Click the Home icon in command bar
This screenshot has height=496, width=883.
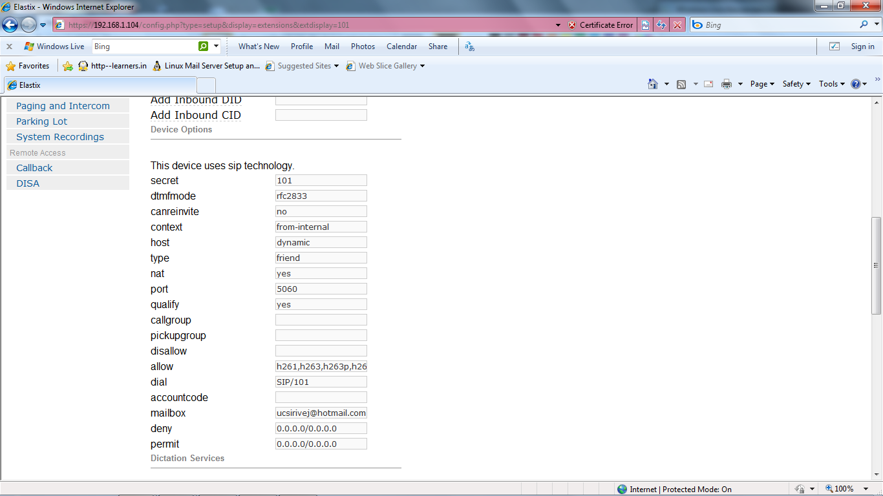pyautogui.click(x=653, y=84)
